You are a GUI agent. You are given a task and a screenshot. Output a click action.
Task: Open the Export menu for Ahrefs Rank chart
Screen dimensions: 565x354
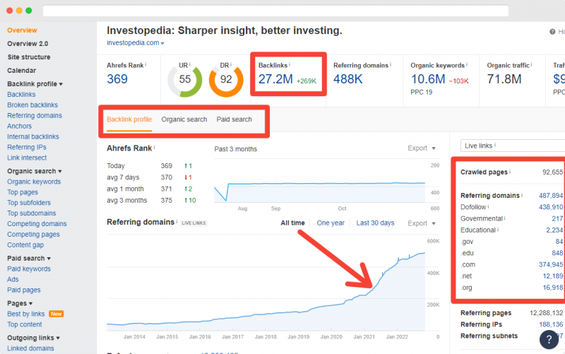point(422,148)
